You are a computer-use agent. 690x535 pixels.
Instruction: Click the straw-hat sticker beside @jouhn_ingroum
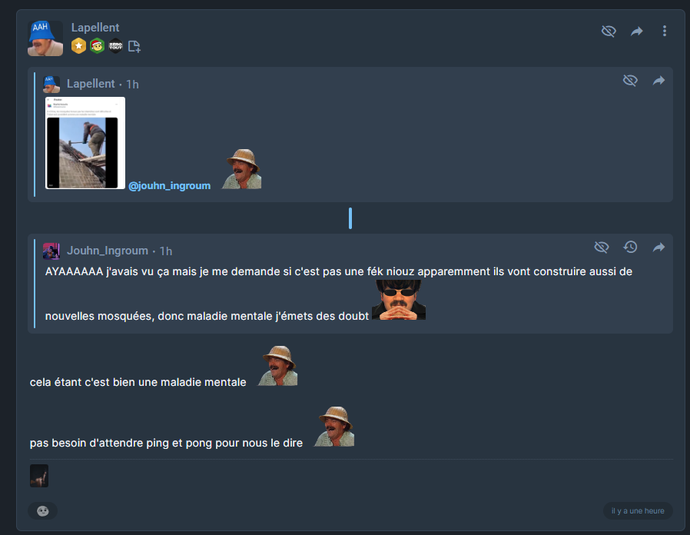[241, 169]
